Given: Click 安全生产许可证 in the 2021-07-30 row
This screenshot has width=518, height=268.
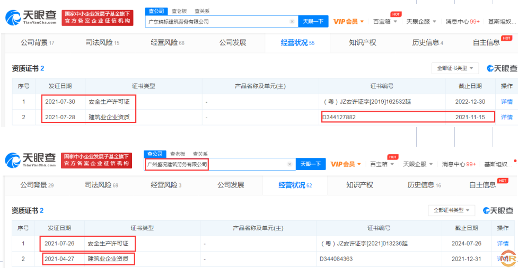Looking at the screenshot, I should coord(109,102).
